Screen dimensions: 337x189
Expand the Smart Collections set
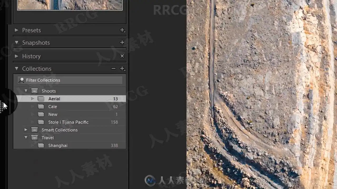tap(26, 130)
